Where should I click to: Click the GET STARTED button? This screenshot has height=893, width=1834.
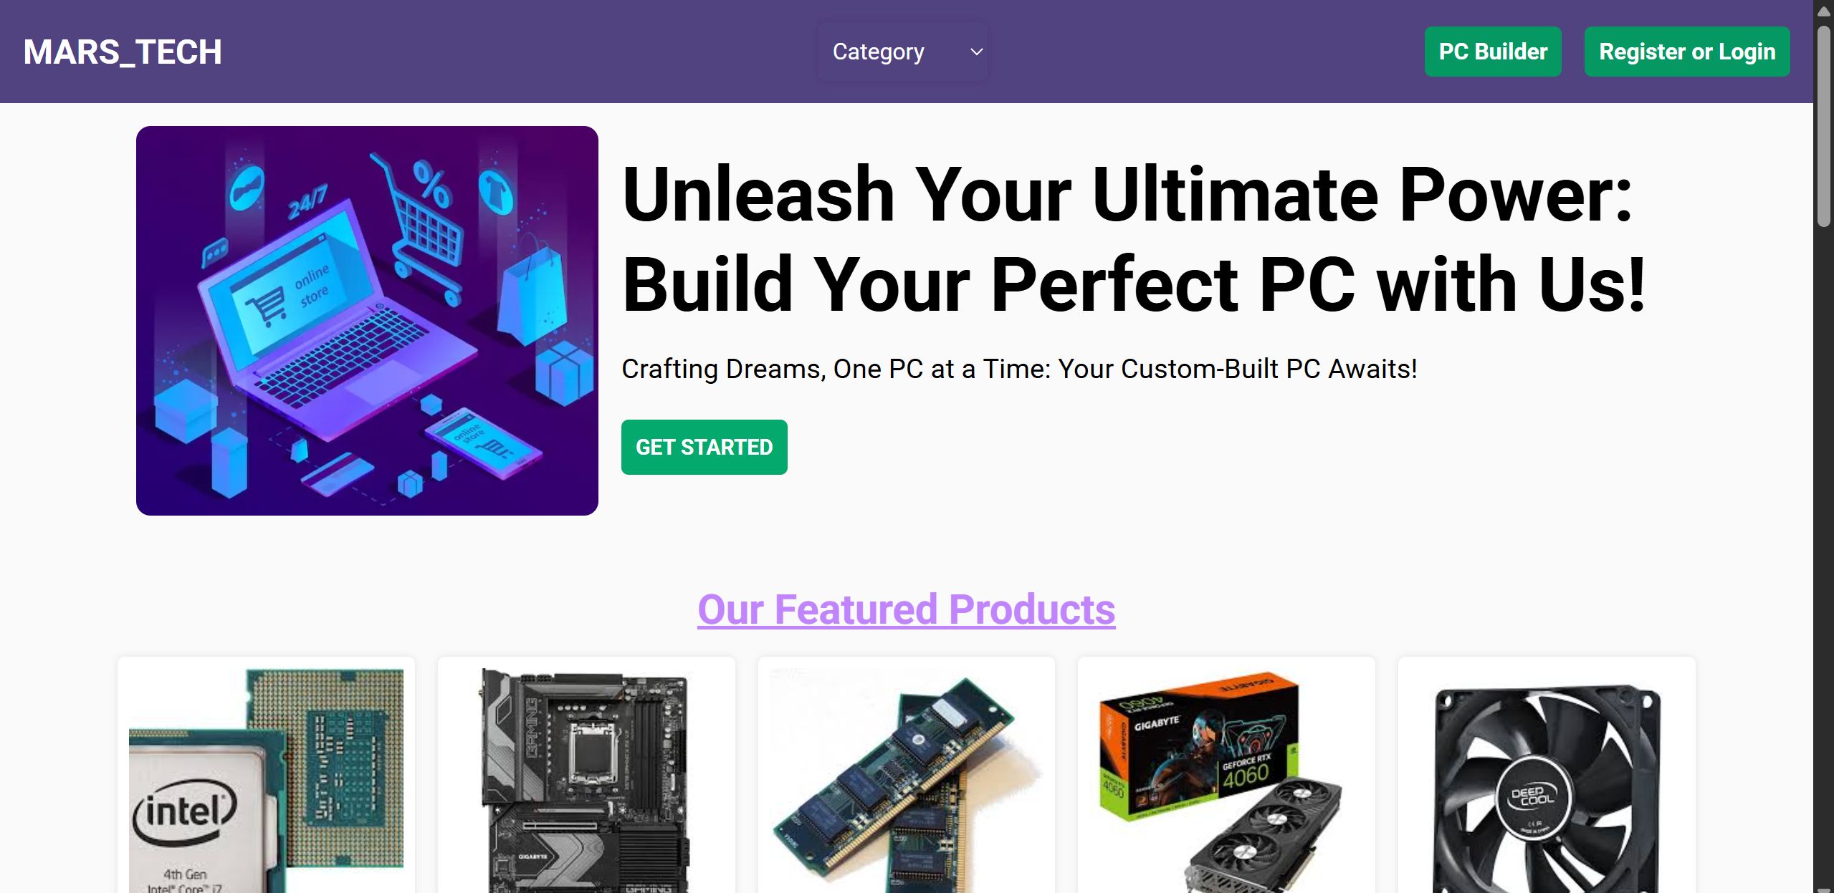(704, 447)
